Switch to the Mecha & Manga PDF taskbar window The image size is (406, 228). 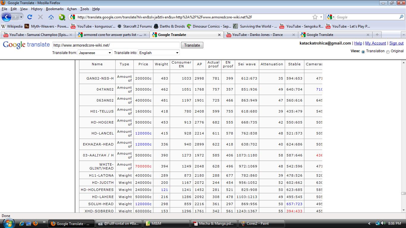[x=214, y=224]
